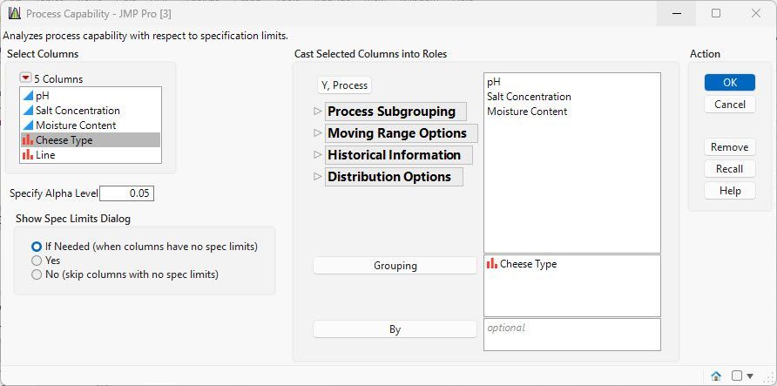Click the home window icon in status bar
Image resolution: width=777 pixels, height=386 pixels.
pyautogui.click(x=716, y=376)
